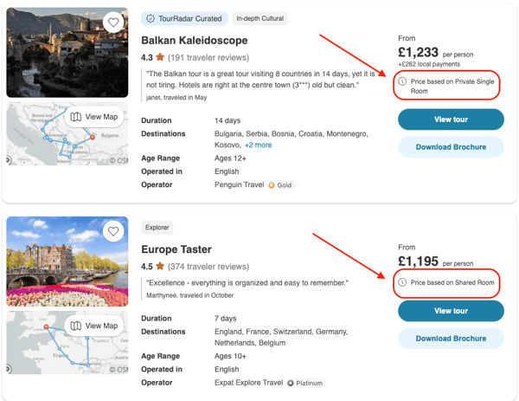
Task: Click info icon next to Private Single Room
Action: (x=402, y=81)
